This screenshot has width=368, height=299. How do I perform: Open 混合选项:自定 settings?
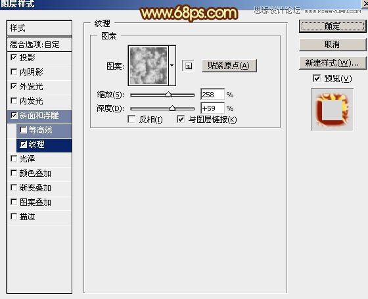click(x=39, y=45)
